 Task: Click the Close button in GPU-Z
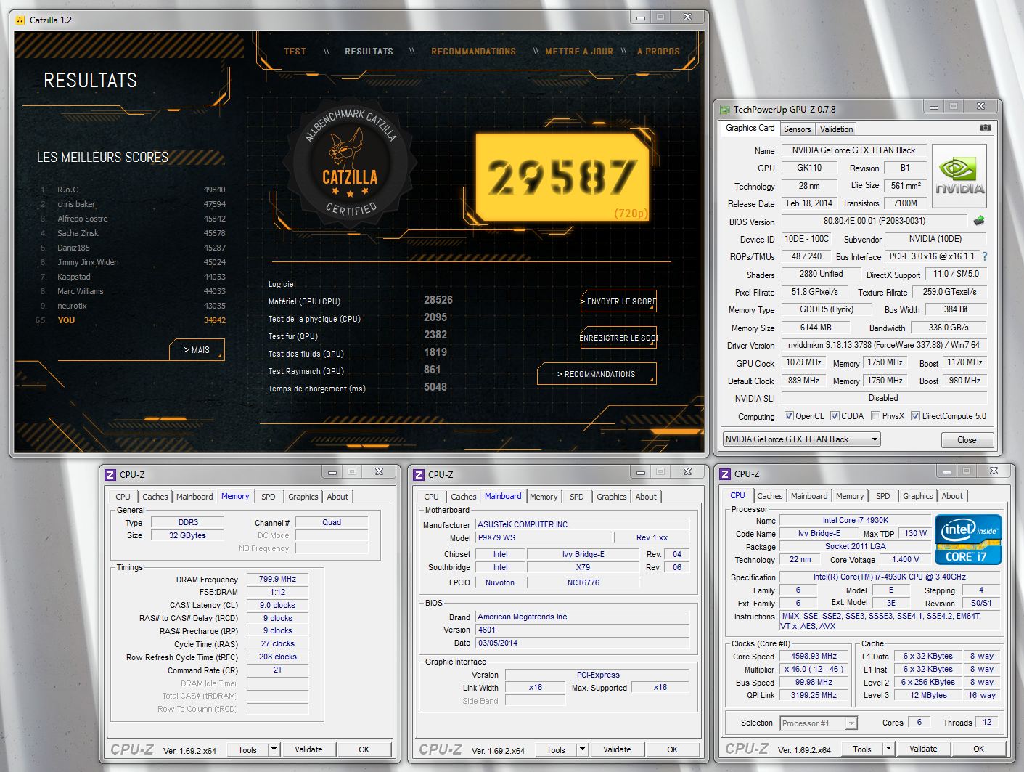coord(967,440)
